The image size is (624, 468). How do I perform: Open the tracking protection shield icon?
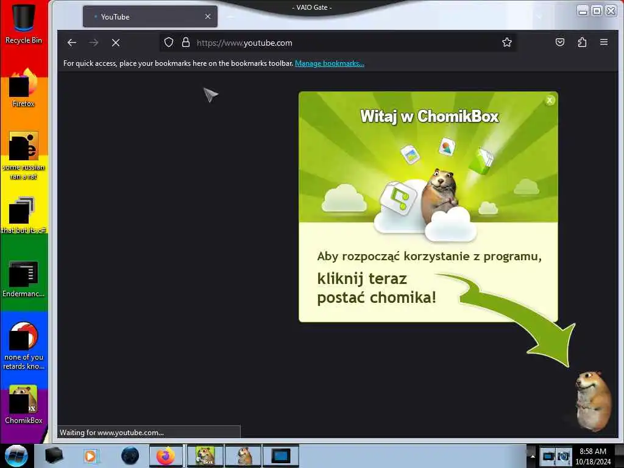coord(169,42)
